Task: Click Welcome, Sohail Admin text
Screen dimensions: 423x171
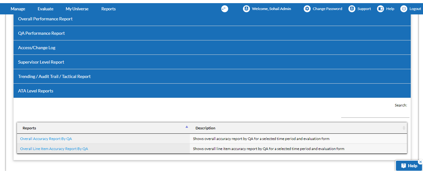Action: click(271, 9)
